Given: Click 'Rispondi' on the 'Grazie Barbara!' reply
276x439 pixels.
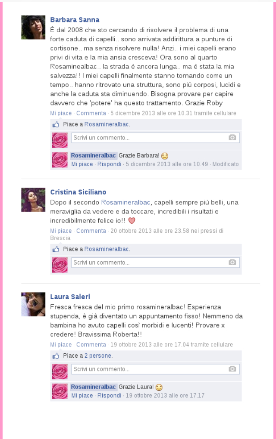Looking at the screenshot, I should (x=110, y=164).
